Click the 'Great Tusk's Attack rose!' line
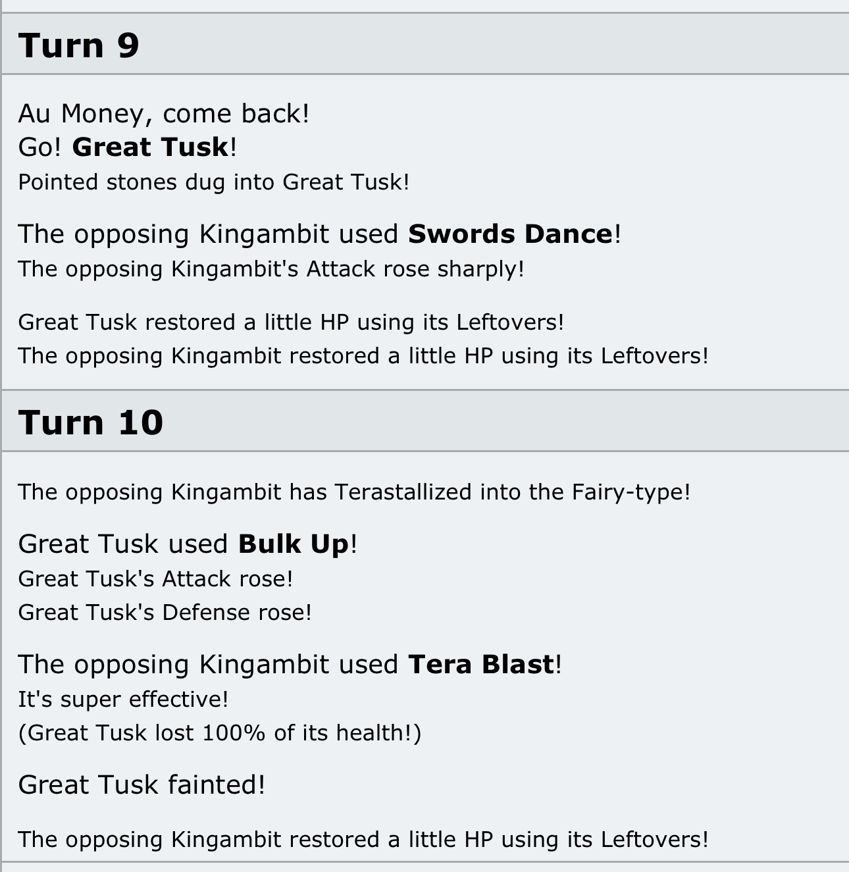 pos(155,579)
